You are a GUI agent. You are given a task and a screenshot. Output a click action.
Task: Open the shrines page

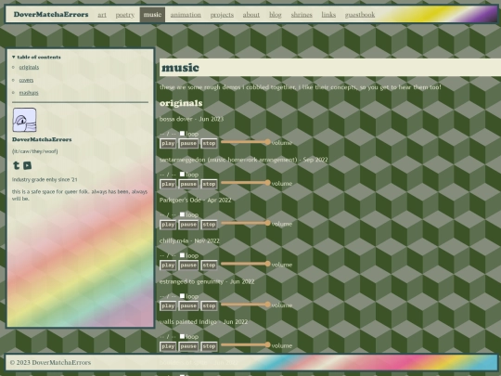point(302,15)
